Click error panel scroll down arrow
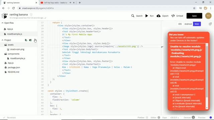 coord(207,108)
